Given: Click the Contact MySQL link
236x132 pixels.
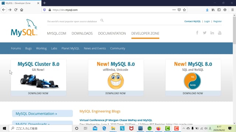Looking at the screenshot, I should [192, 21].
